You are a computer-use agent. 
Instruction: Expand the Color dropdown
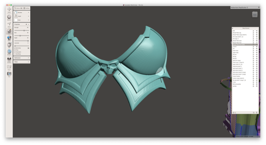click(x=28, y=20)
